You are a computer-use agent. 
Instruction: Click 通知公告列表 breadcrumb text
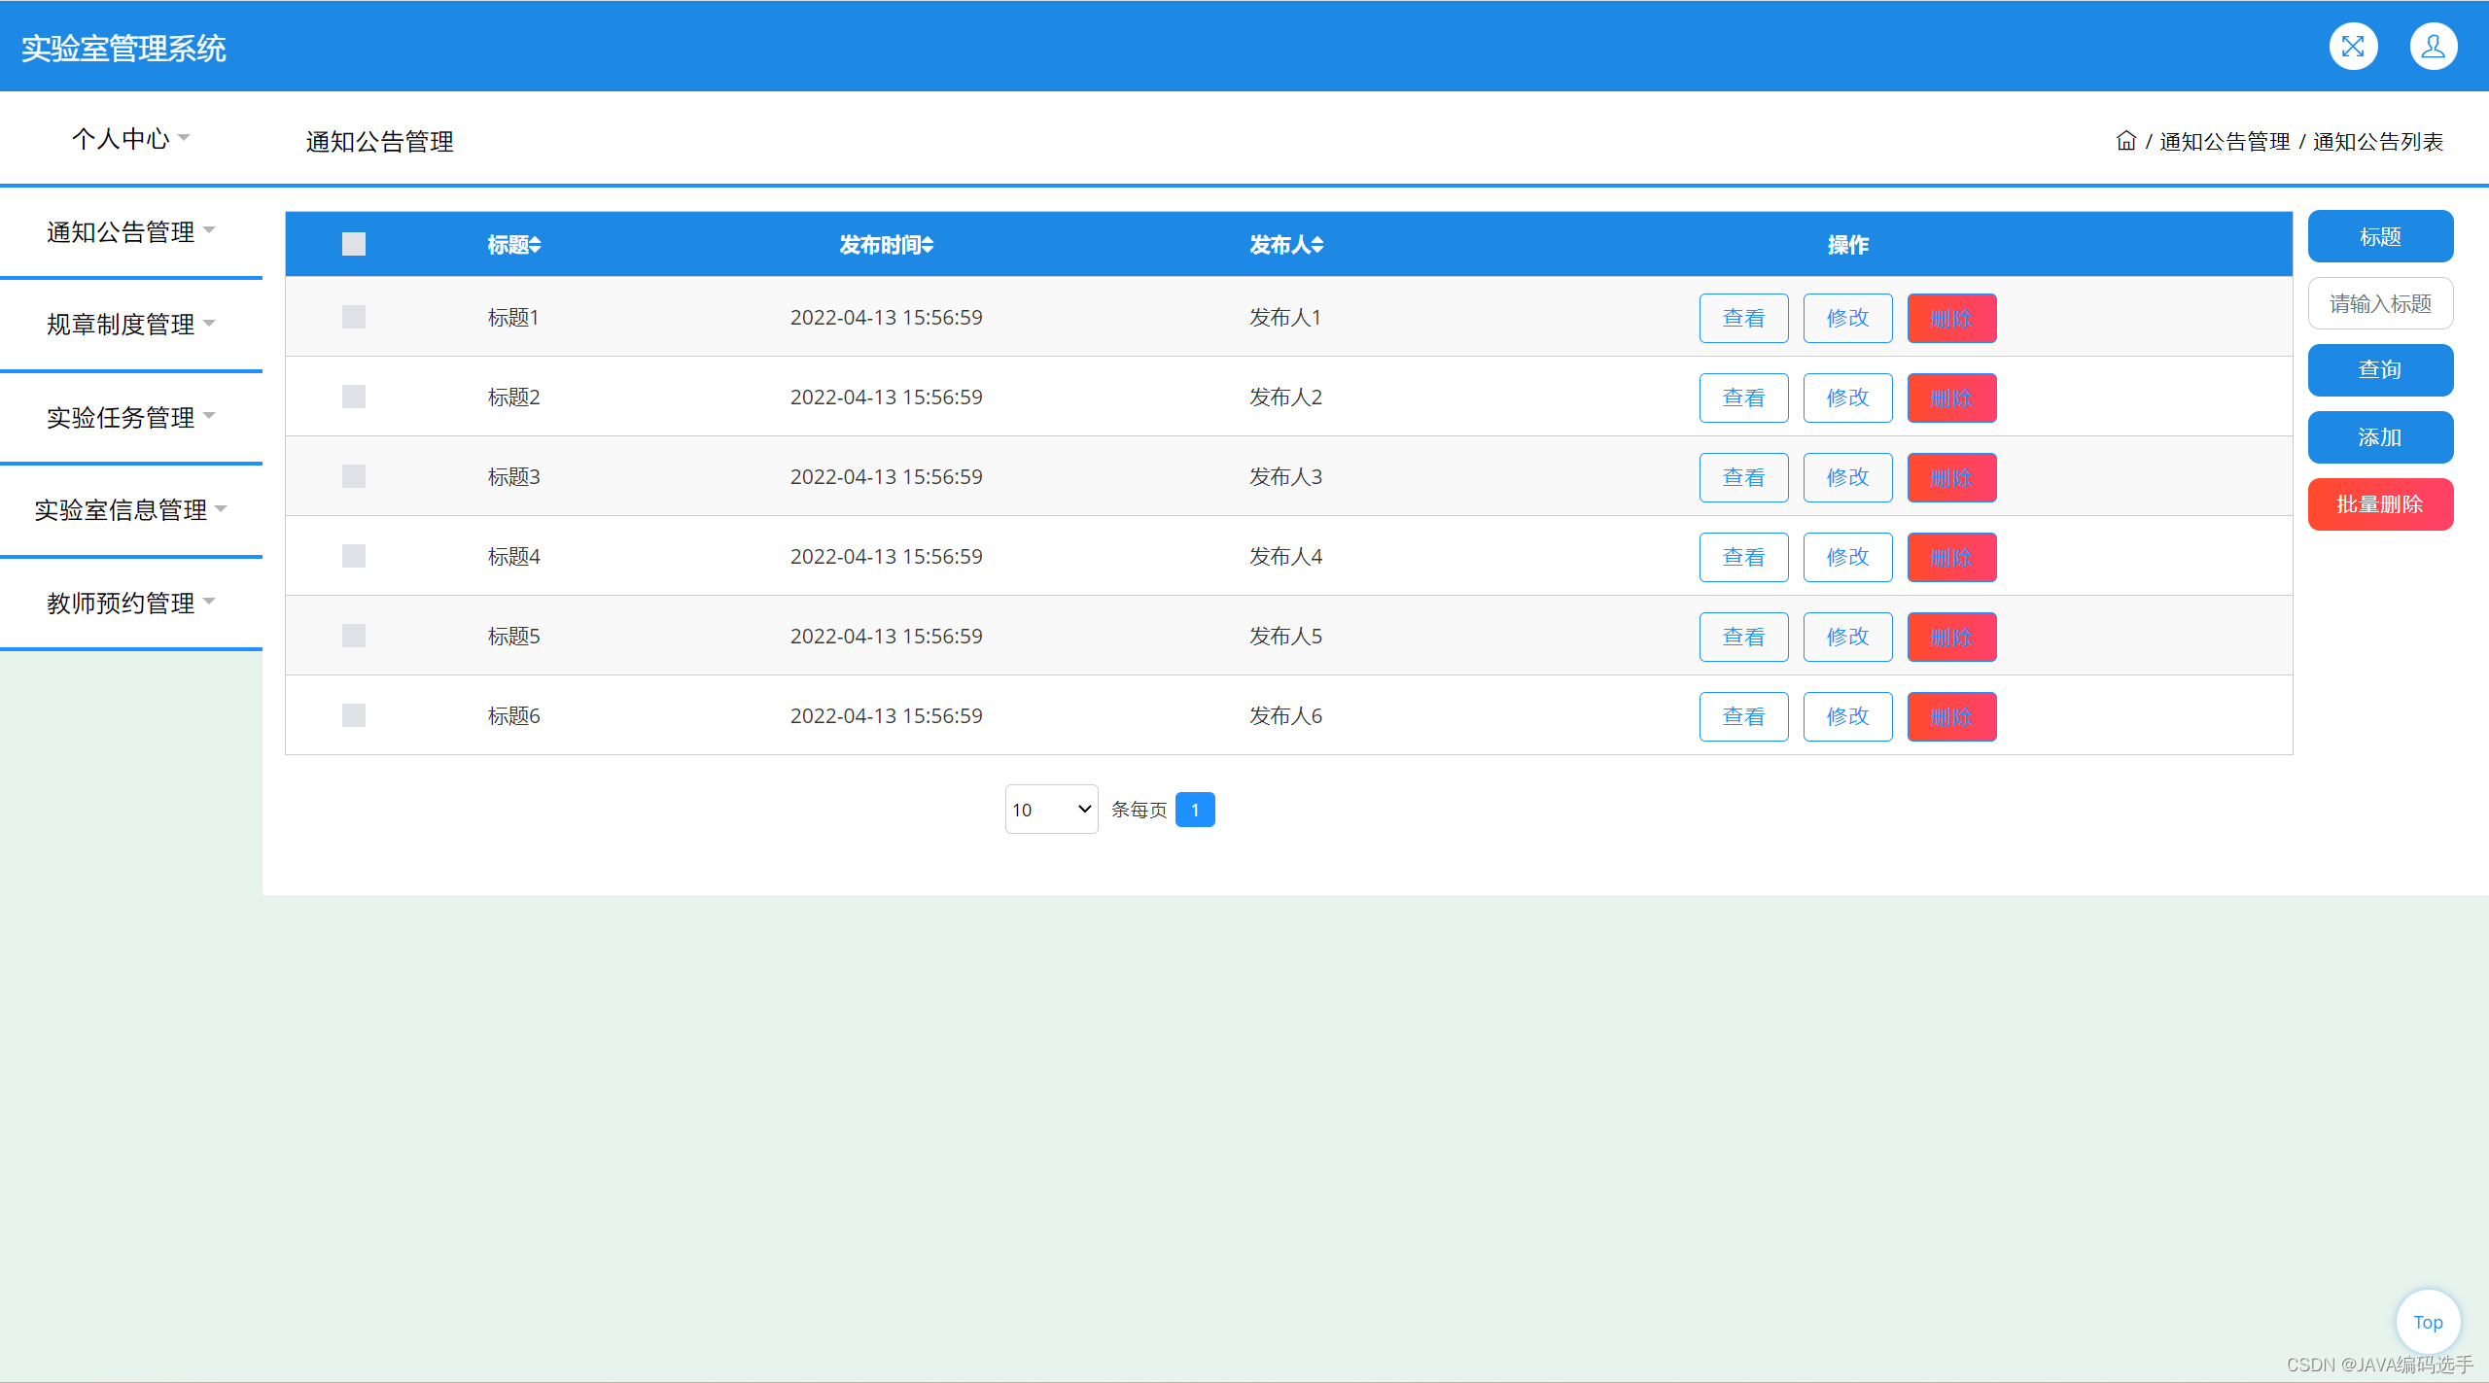click(x=2378, y=142)
